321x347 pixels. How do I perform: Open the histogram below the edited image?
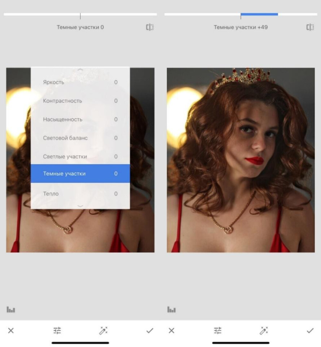171,309
